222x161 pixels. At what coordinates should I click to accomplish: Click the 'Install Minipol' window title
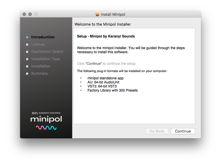click(113, 15)
